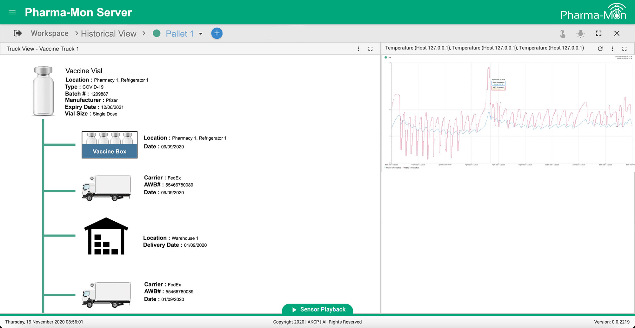635x328 pixels.
Task: Open the hamburger navigation menu
Action: [12, 12]
